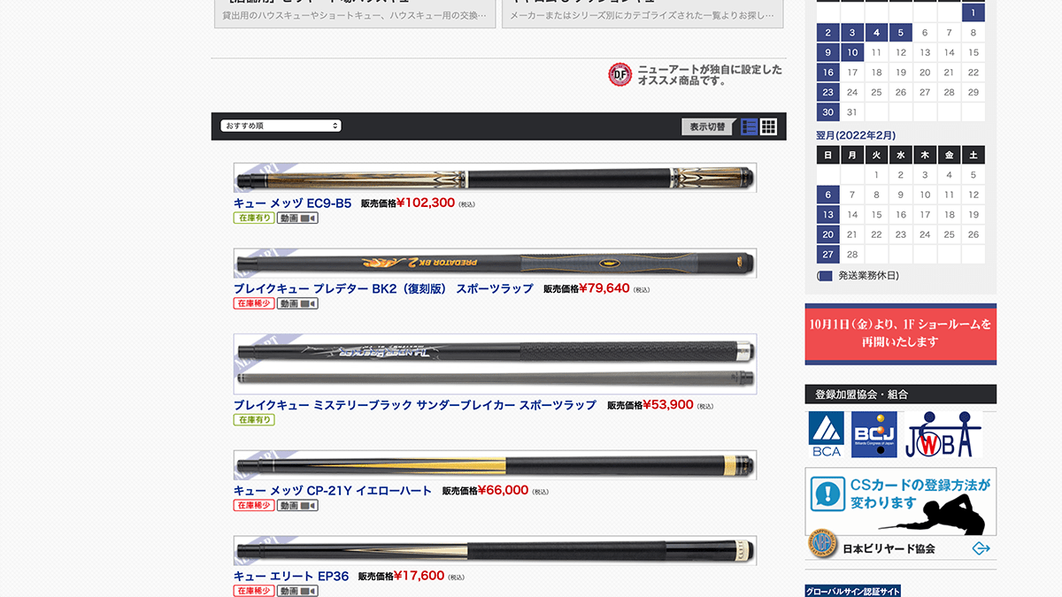This screenshot has width=1062, height=597.
Task: Click 翌月(2022年2月) calendar heading
Action: pos(856,135)
